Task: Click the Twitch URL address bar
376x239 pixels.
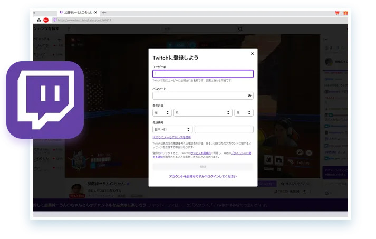Action: [x=199, y=20]
